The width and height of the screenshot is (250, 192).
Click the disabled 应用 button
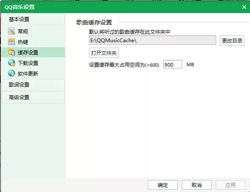point(231,185)
